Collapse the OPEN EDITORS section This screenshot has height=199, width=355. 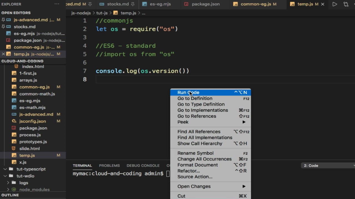click(x=16, y=13)
